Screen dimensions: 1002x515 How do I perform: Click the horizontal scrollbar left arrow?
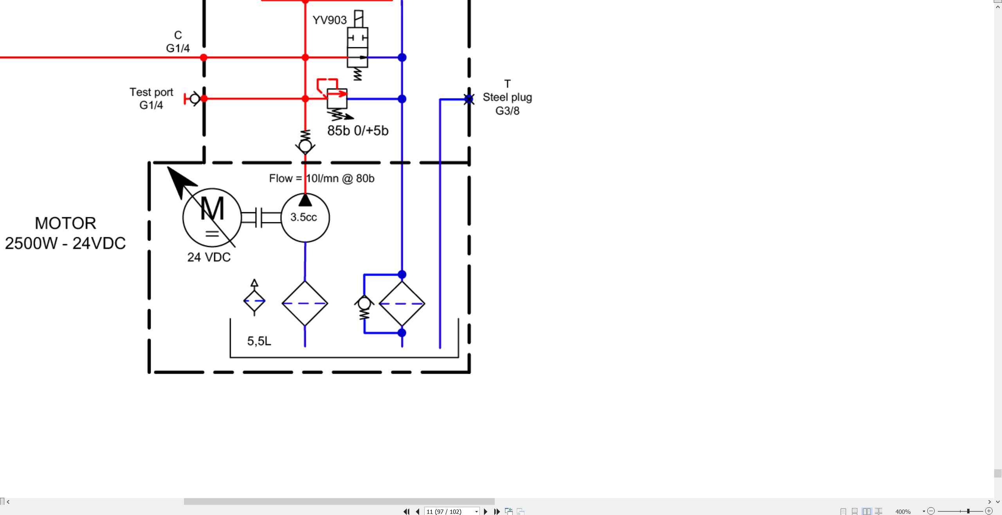[x=8, y=502]
